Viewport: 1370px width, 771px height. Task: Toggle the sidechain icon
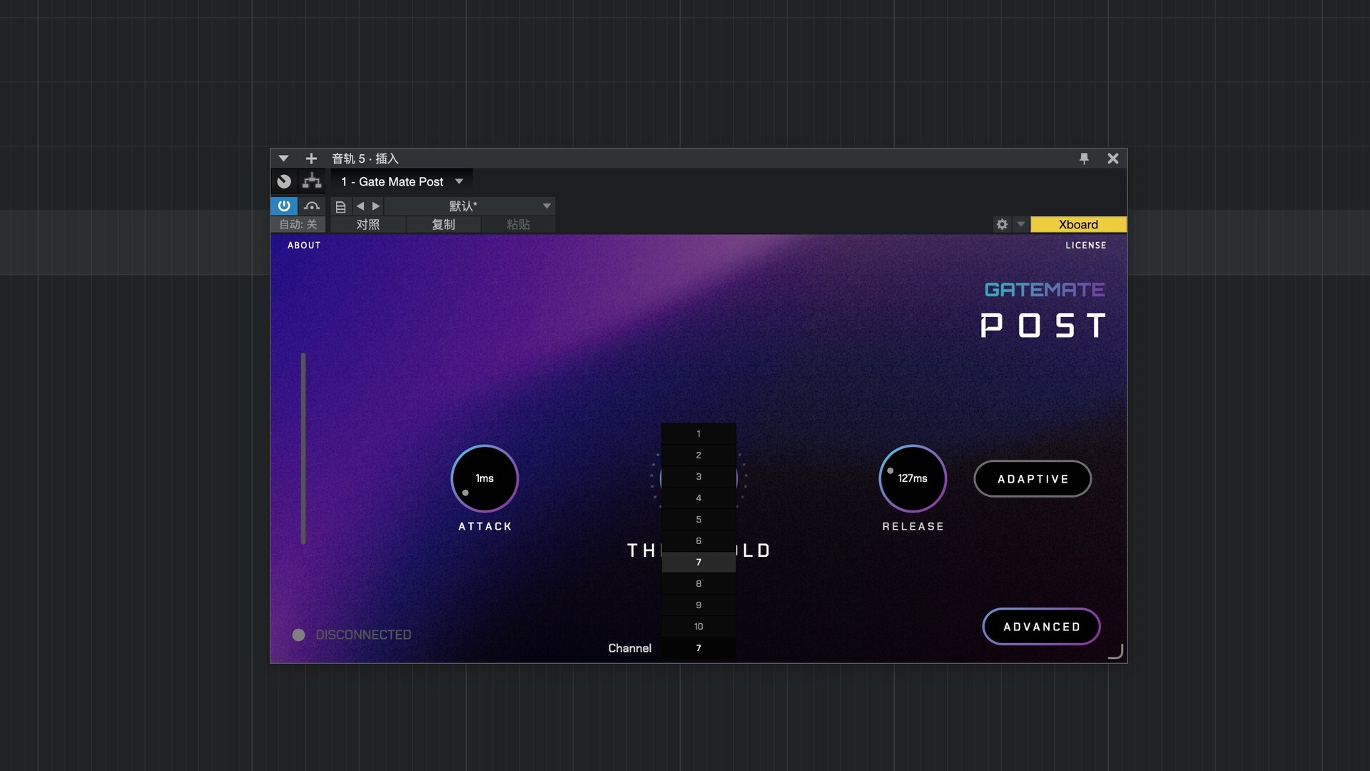coord(312,206)
